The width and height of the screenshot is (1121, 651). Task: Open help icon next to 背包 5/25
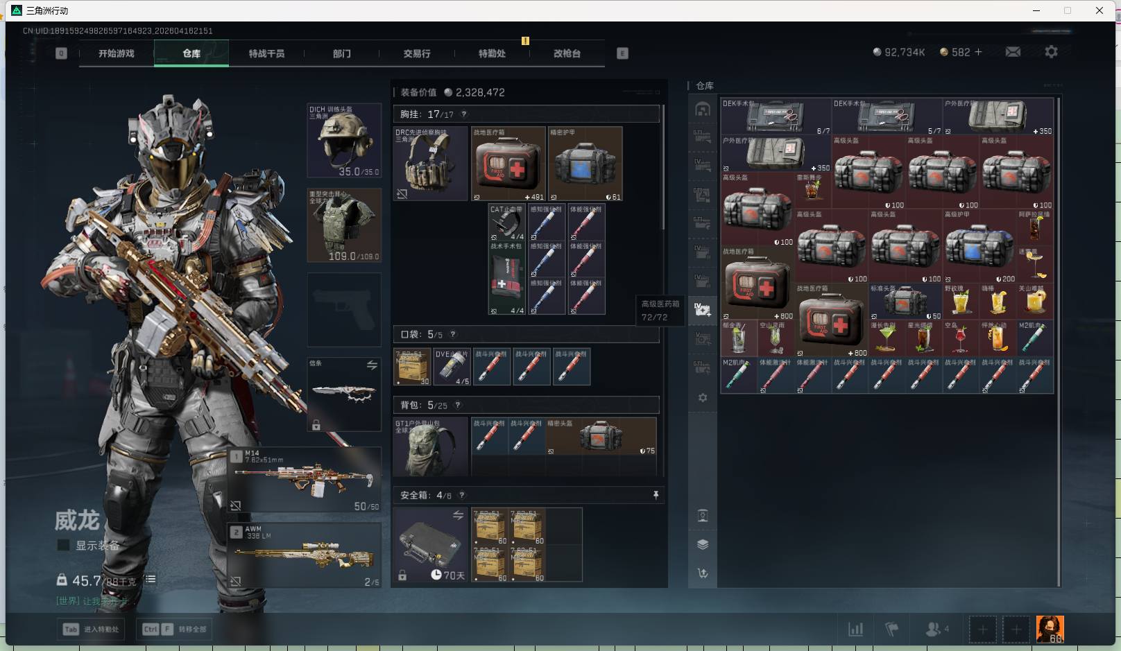(458, 405)
